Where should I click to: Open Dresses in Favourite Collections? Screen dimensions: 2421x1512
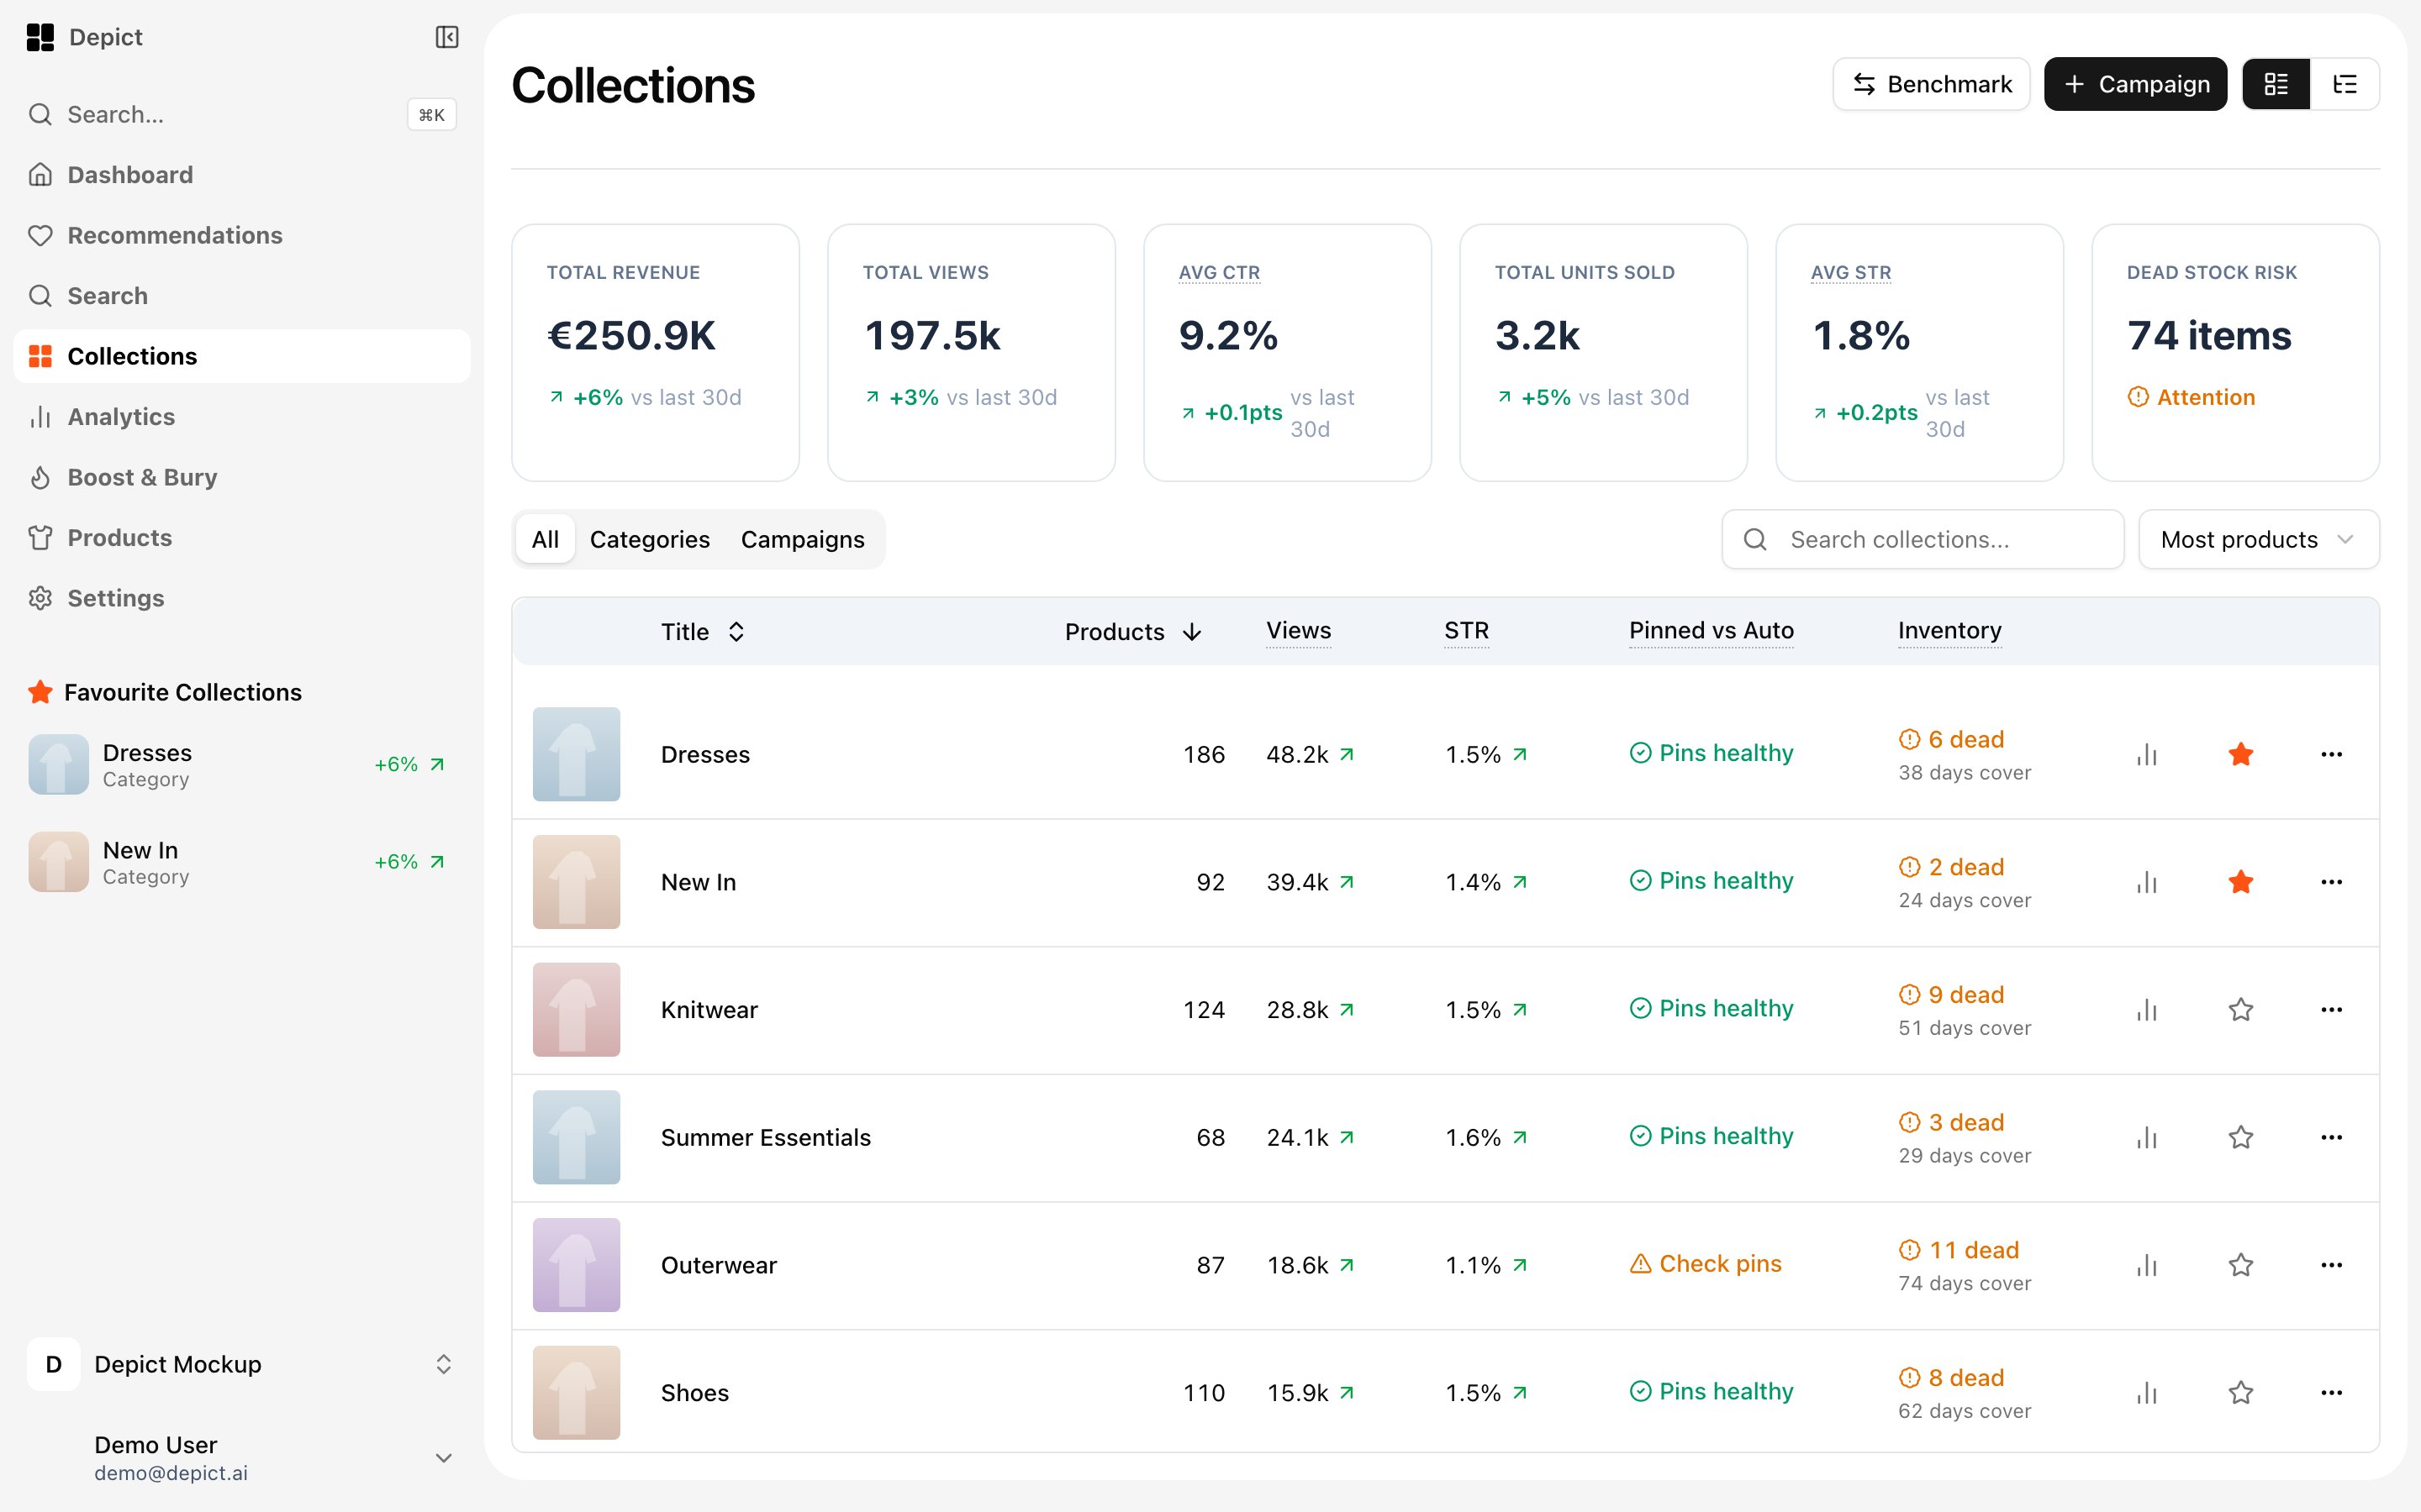coord(241,765)
